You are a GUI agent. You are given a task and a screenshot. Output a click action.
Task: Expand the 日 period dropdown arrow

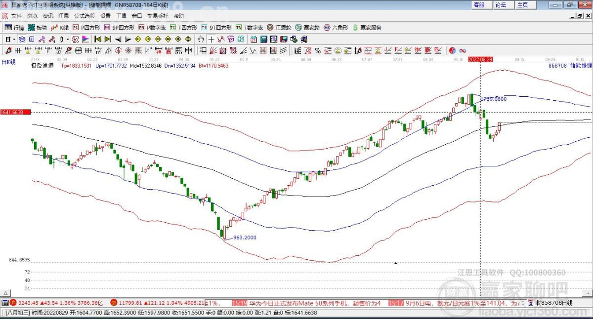point(14,39)
